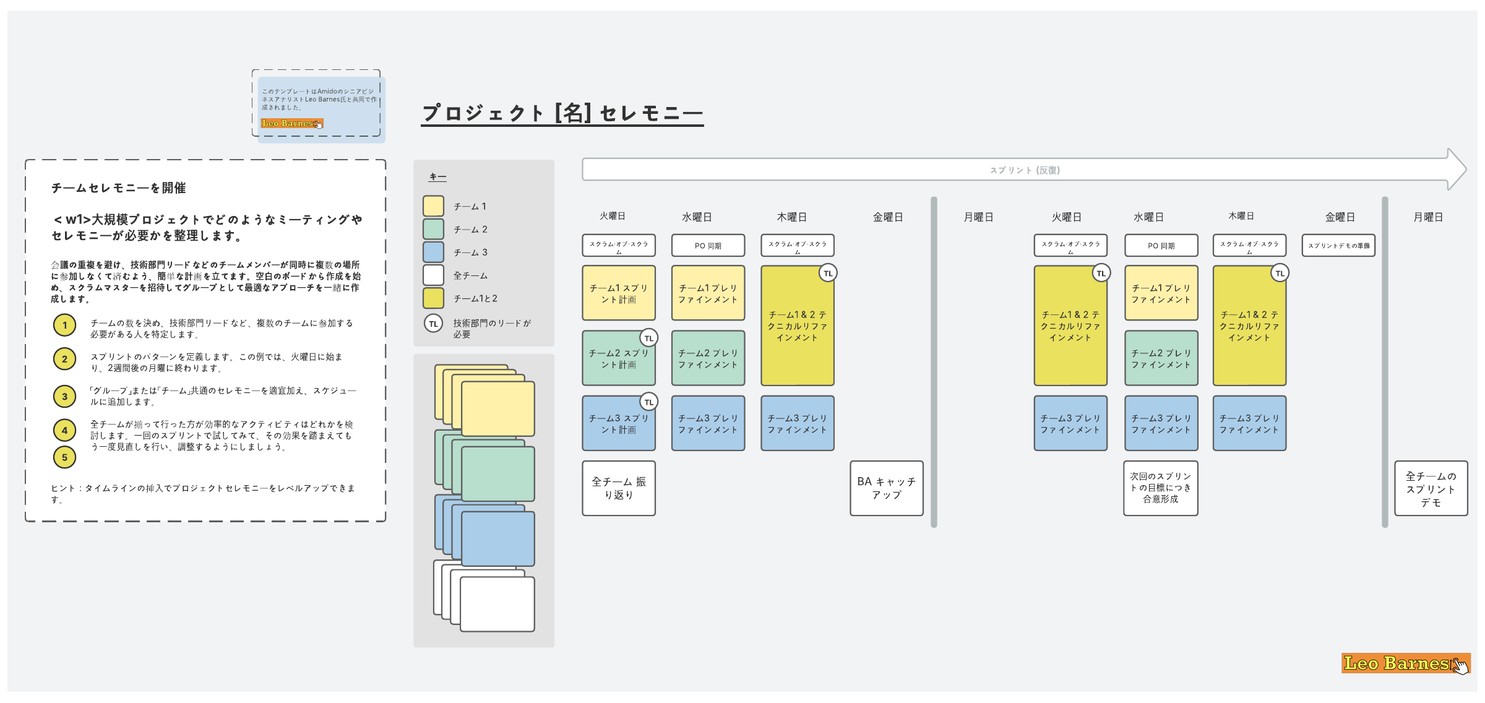This screenshot has width=1485, height=703.
Task: Pick the チーム 3 blue legend swatch
Action: point(433,252)
